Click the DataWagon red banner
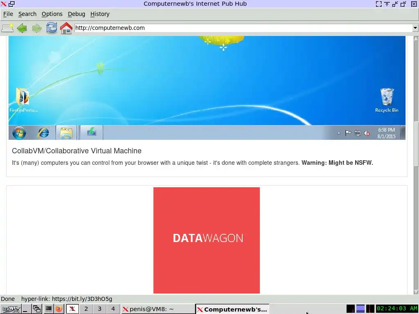The width and height of the screenshot is (419, 314). click(207, 240)
